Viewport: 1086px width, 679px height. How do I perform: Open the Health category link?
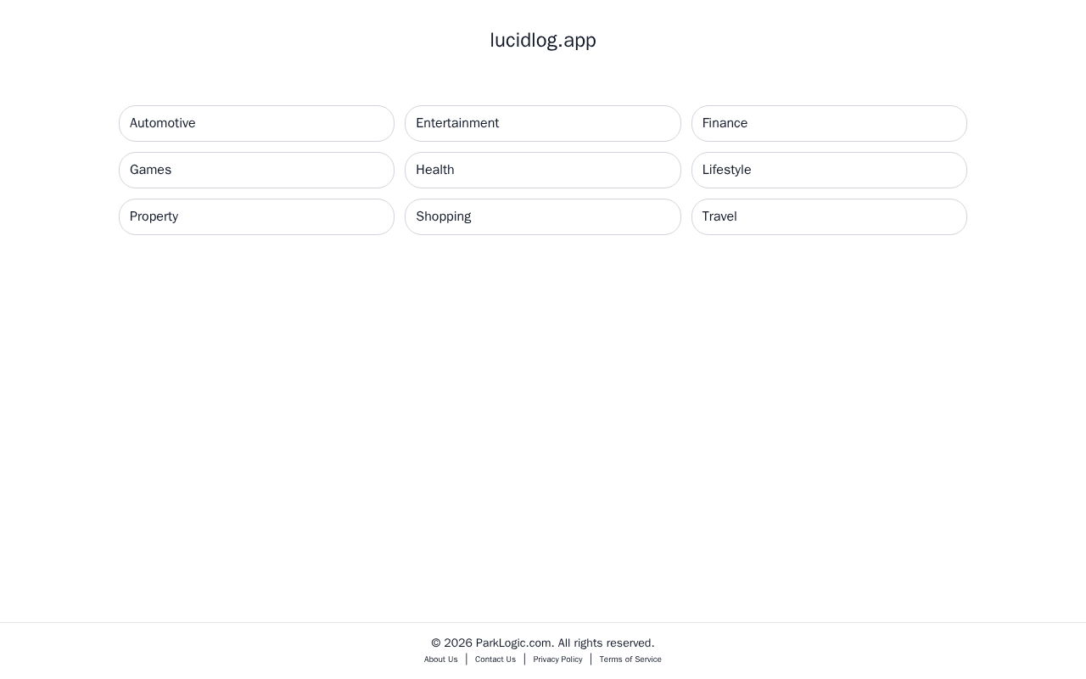tap(542, 170)
